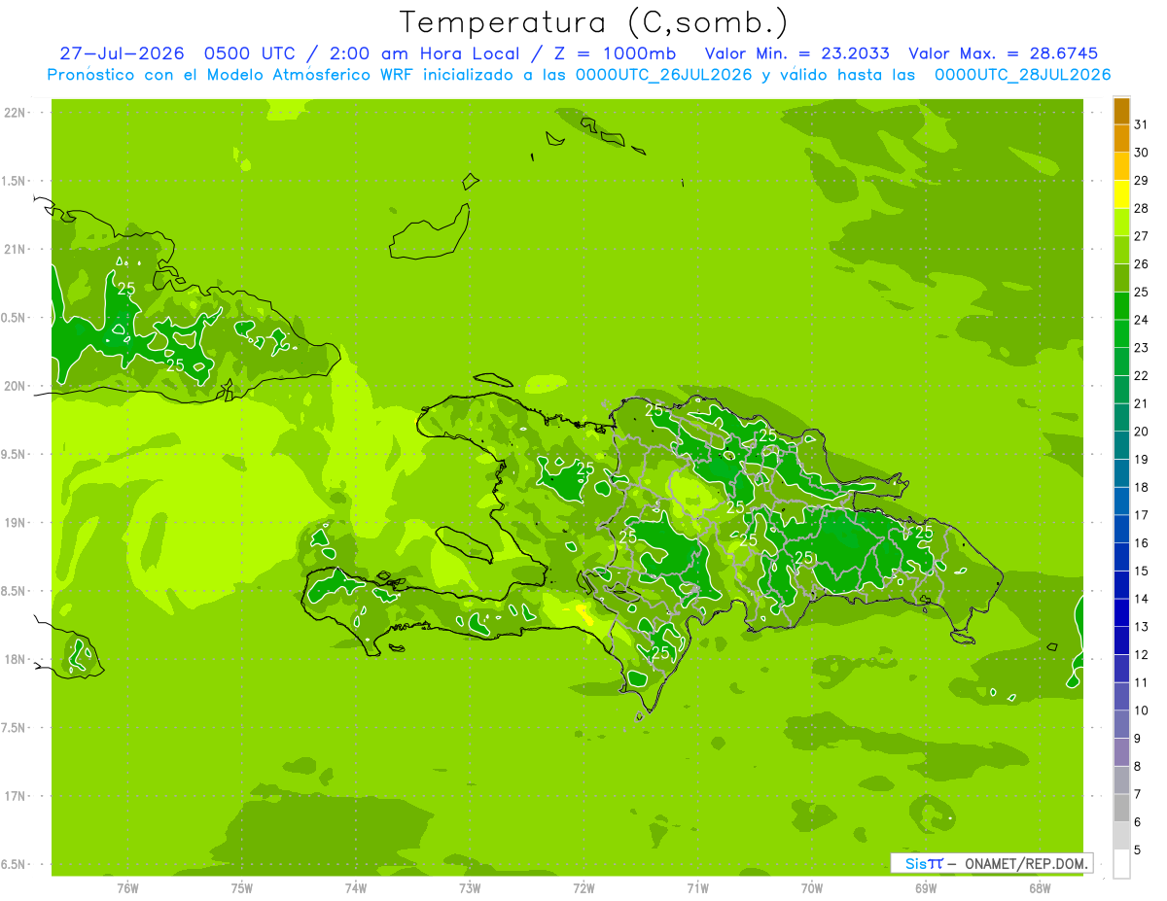Click the "22N" latitude label
Screen dimensions: 1167x901
[15, 113]
